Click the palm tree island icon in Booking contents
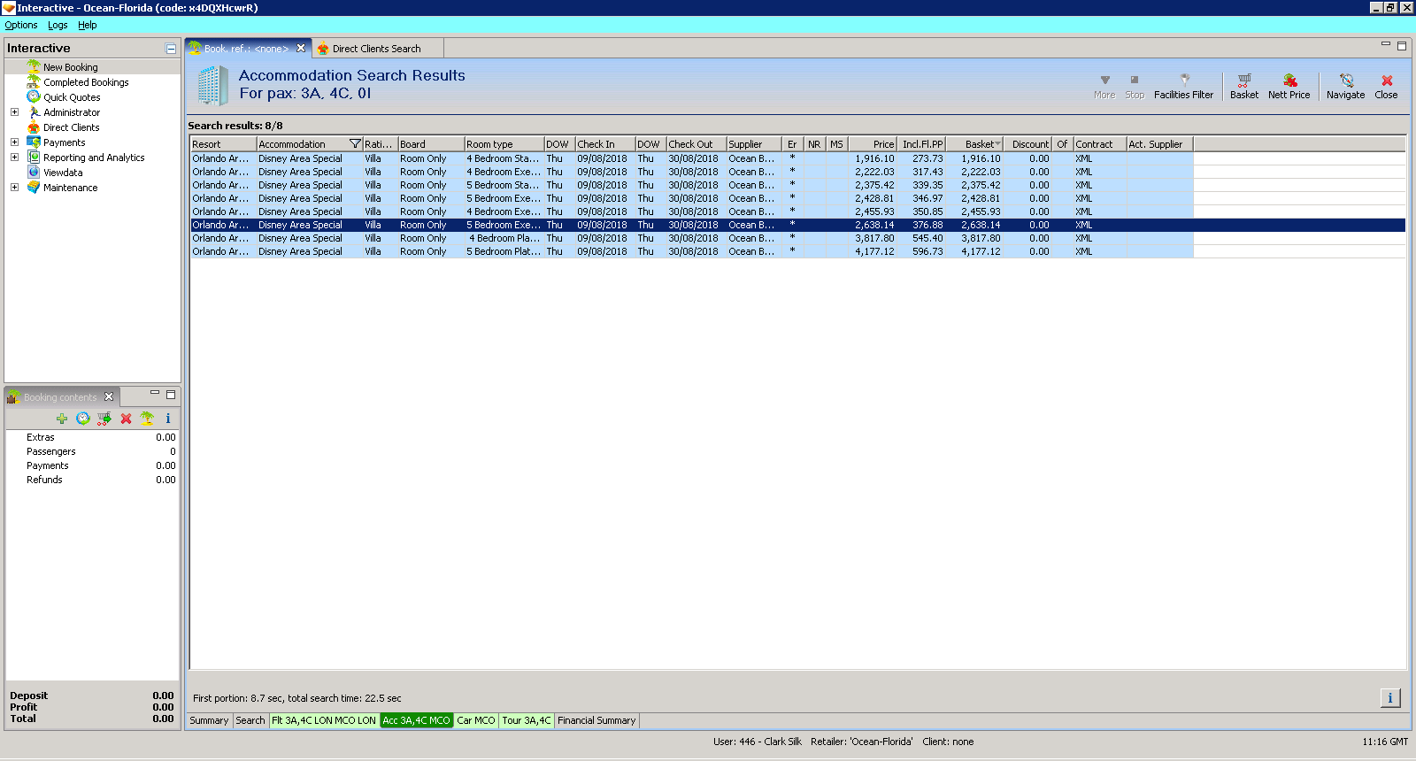This screenshot has height=761, width=1416. tap(147, 419)
